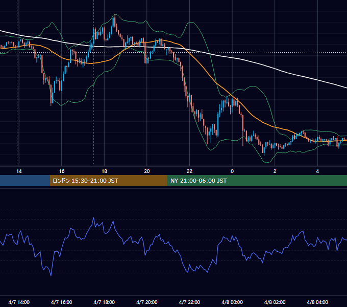Viewport: 347px width, 307px height.
Task: Click the 0 hour label on price chart axis
Action: (232, 171)
